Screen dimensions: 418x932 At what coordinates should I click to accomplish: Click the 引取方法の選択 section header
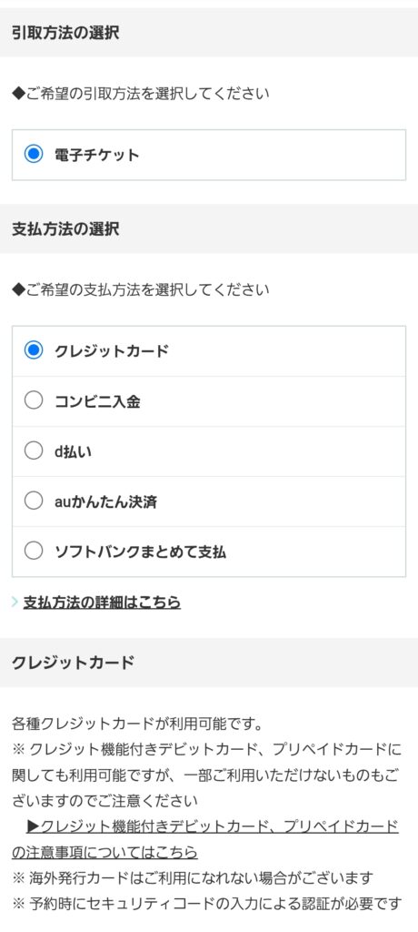click(x=209, y=33)
